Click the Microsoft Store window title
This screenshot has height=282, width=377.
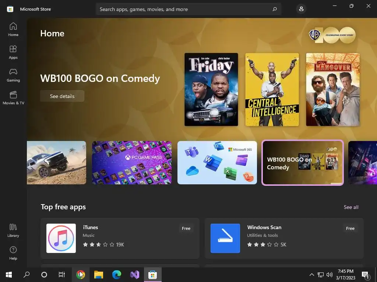pos(35,9)
